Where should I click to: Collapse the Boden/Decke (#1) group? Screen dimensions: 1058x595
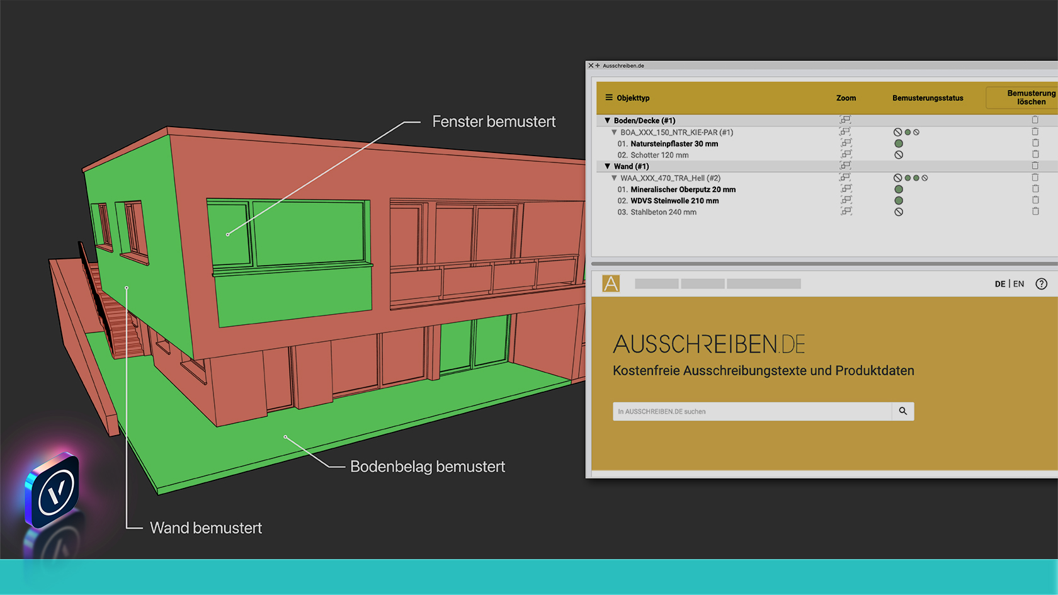[608, 120]
